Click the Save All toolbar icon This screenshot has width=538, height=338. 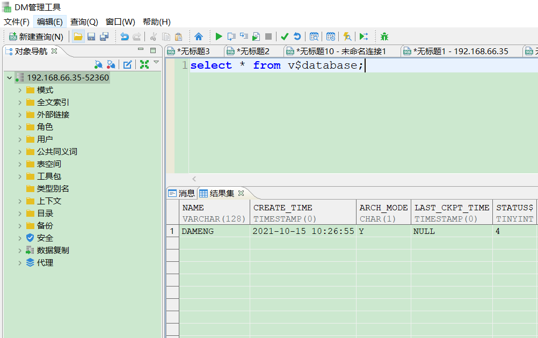click(x=104, y=36)
